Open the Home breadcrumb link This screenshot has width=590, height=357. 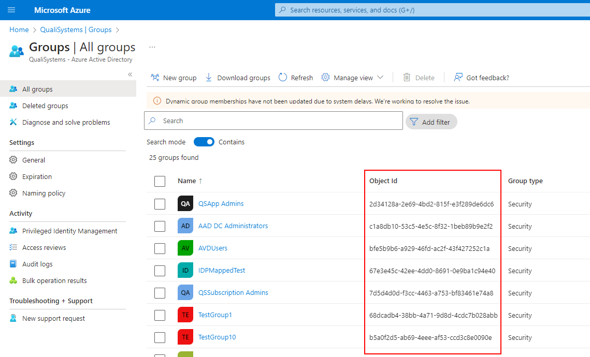point(19,29)
